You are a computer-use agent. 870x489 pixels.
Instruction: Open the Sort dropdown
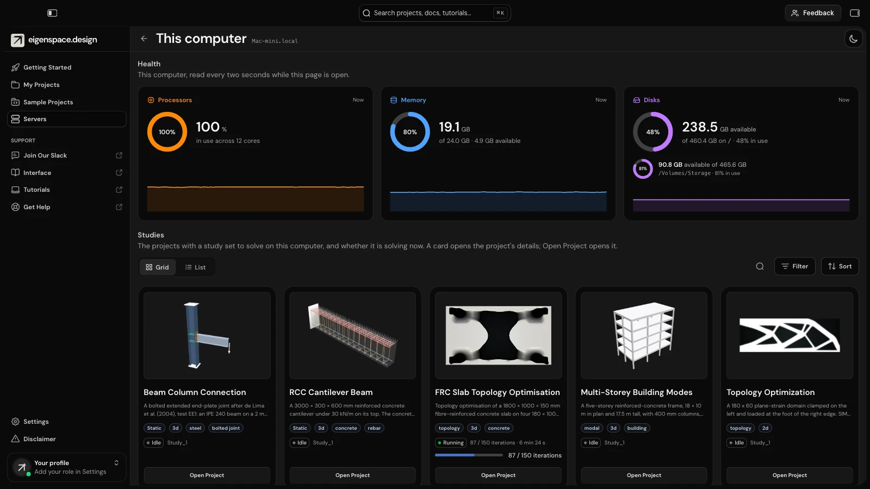(x=840, y=266)
